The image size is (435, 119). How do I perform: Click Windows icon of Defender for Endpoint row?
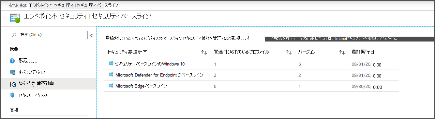111,75
